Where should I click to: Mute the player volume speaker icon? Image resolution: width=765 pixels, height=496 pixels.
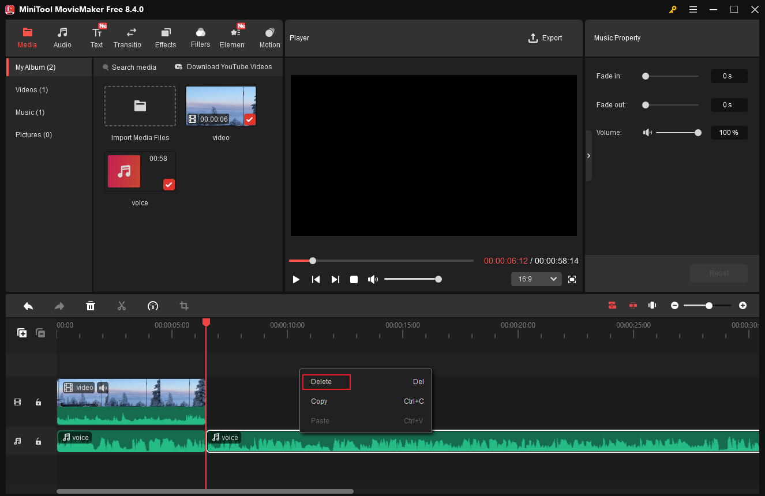click(373, 279)
